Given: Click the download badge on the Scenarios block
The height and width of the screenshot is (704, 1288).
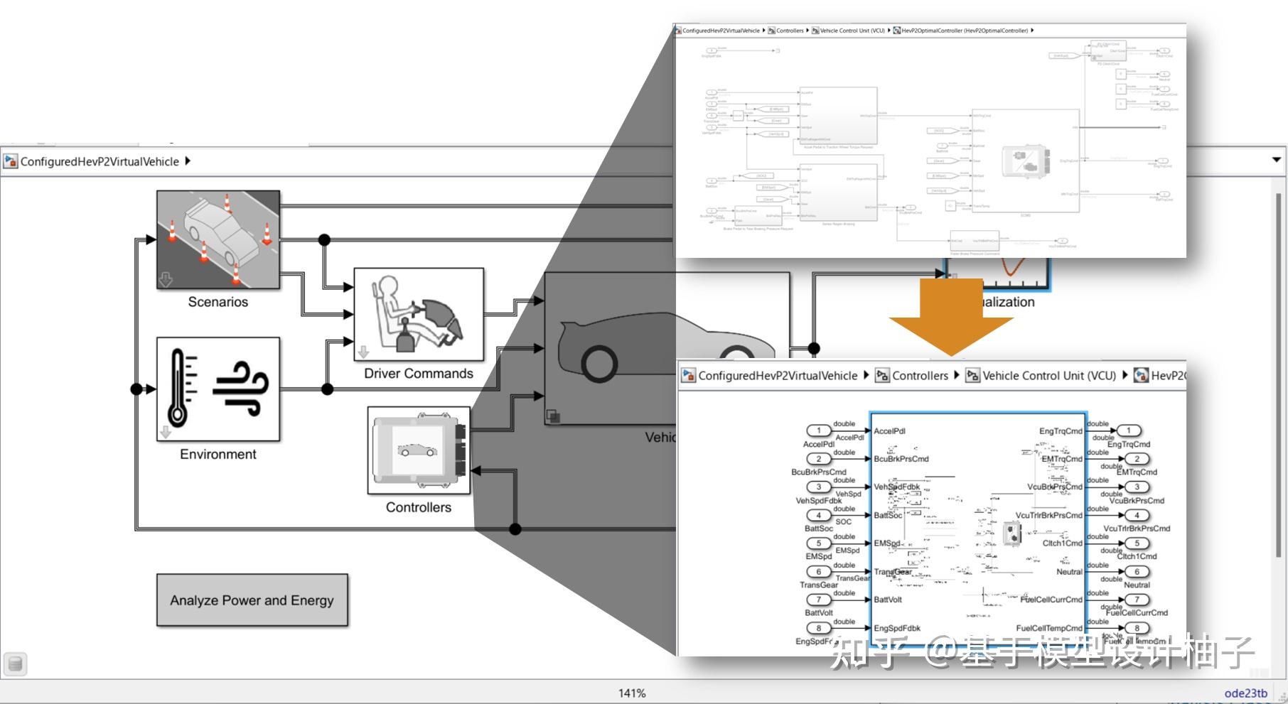Looking at the screenshot, I should 166,280.
